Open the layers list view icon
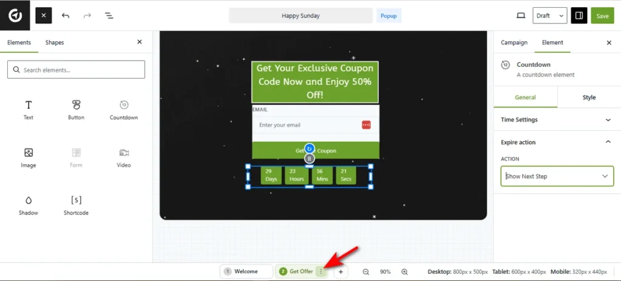Image resolution: width=621 pixels, height=281 pixels. (109, 15)
